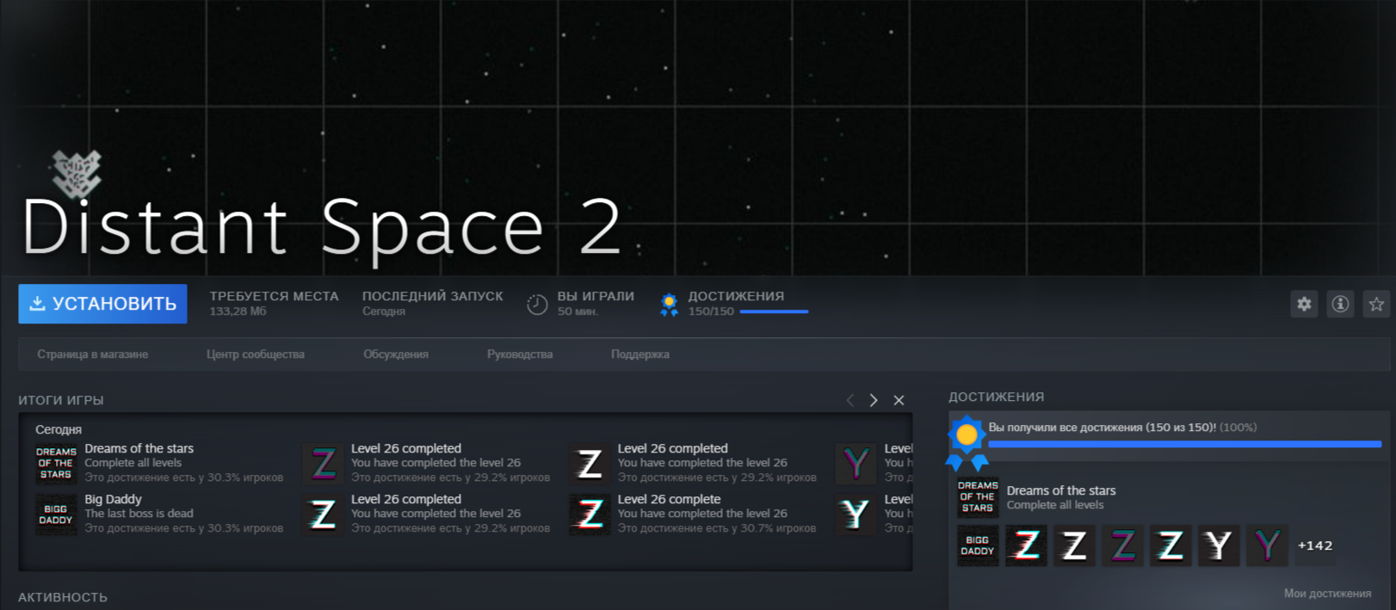
Task: Click Z icon of Level 26 complete, 30.7%
Action: (x=590, y=514)
